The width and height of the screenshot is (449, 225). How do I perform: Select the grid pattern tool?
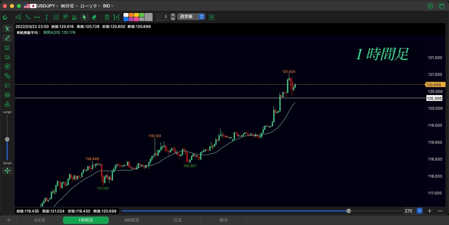[x=56, y=17]
